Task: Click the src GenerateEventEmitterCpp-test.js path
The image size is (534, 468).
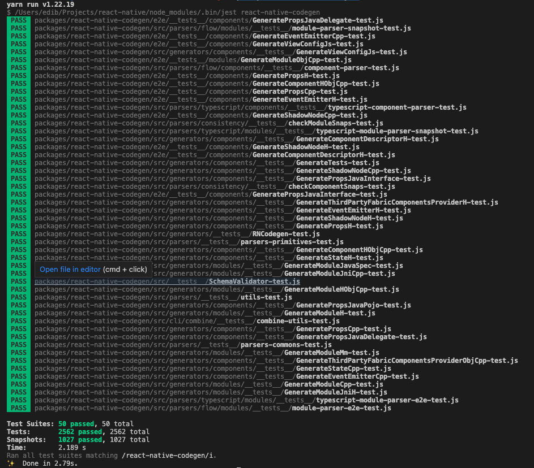Action: point(227,376)
